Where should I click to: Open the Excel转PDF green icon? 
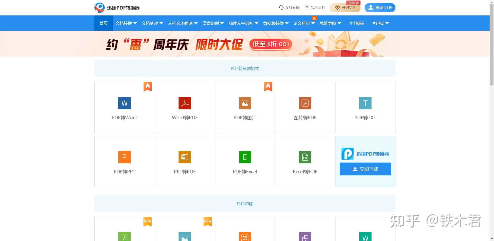(305, 157)
